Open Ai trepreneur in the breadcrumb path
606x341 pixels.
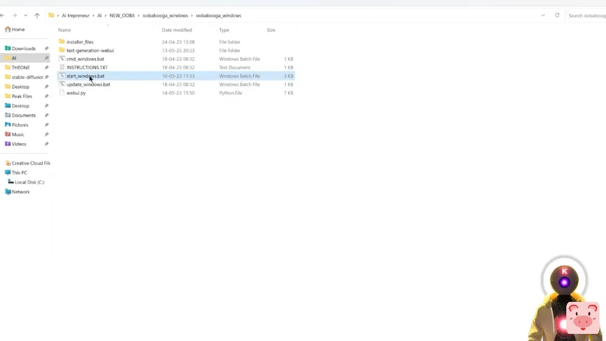[76, 15]
